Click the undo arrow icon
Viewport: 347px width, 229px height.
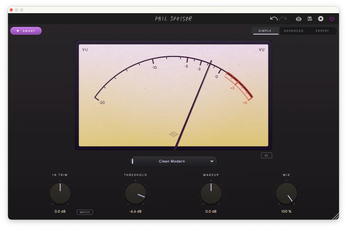coord(274,19)
